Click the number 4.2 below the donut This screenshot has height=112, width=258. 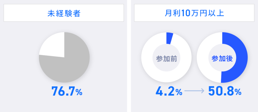(x=165, y=92)
